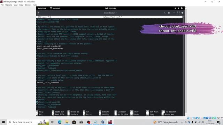Click the battery tray icon
The height and width of the screenshot is (125, 223).
click(196, 122)
